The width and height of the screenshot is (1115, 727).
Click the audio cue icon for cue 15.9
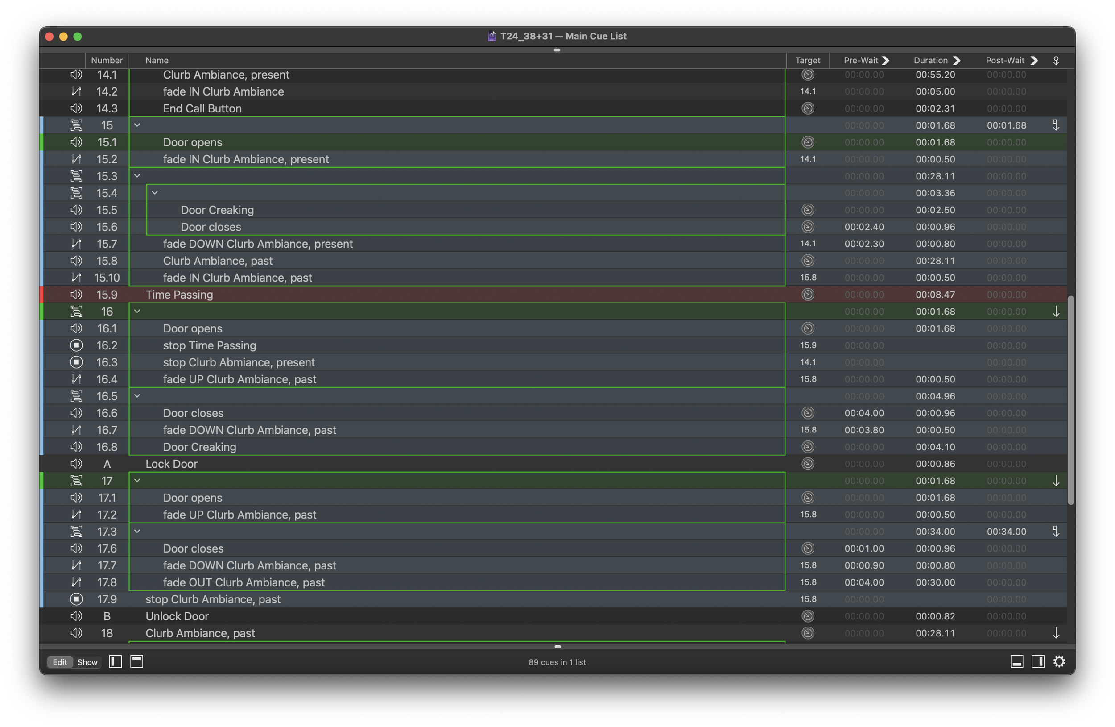point(76,295)
